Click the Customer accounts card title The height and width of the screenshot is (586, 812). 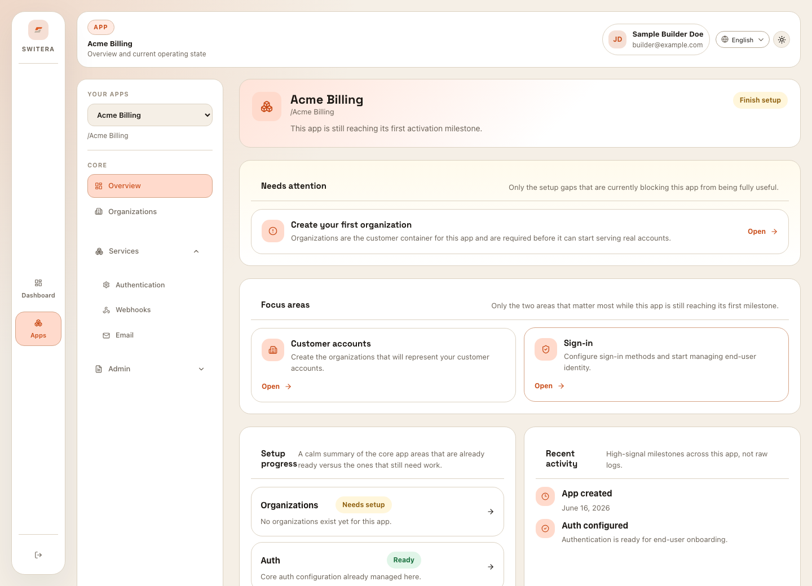[x=331, y=344]
